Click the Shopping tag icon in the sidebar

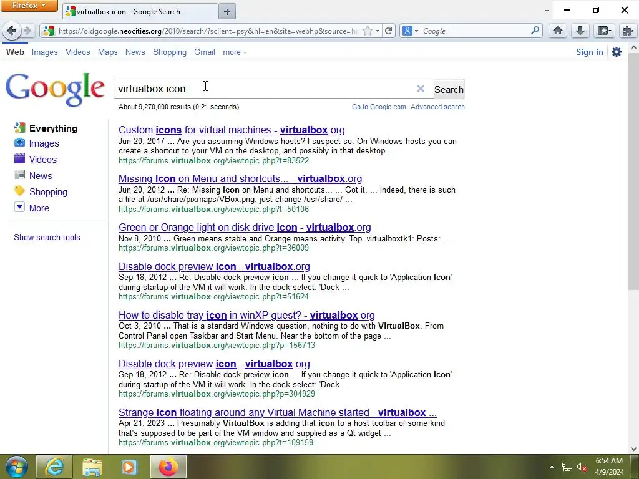tap(19, 191)
